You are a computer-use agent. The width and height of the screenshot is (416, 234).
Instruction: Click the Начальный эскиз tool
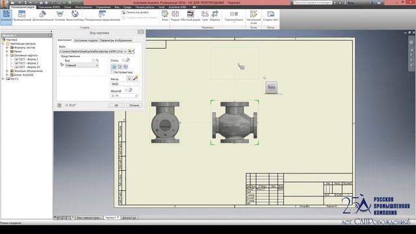253,17
